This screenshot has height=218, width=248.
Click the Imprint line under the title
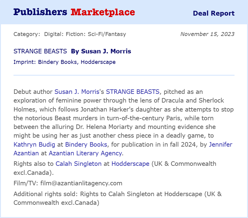coord(64,62)
